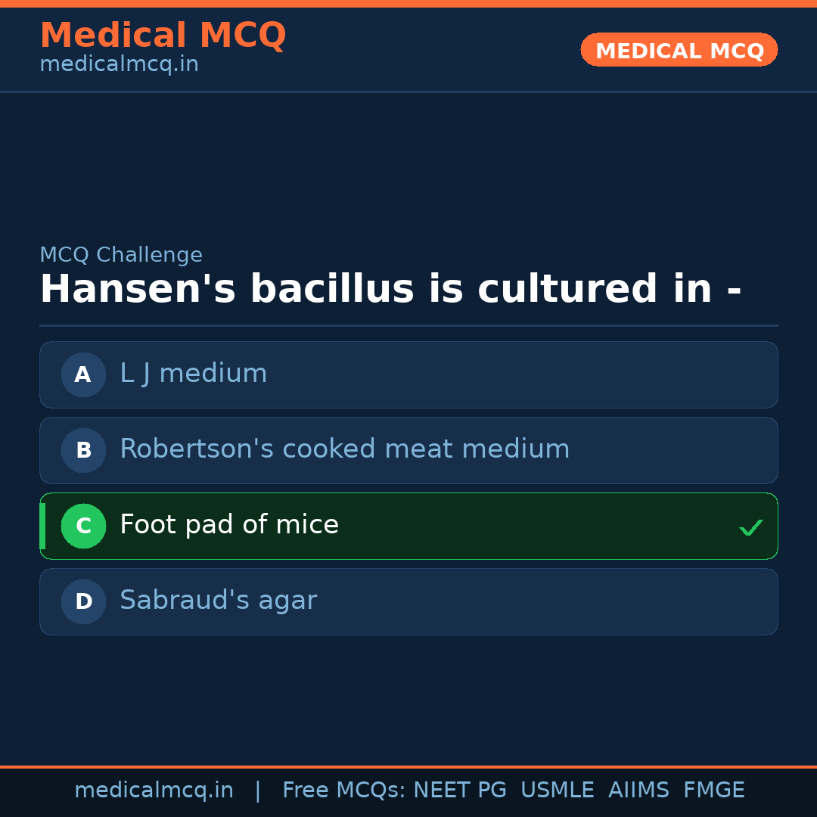
Task: Click the orange MEDICAL MCQ badge
Action: pyautogui.click(x=679, y=50)
